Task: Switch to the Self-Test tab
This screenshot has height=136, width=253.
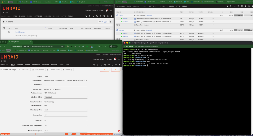Action: 24,70
